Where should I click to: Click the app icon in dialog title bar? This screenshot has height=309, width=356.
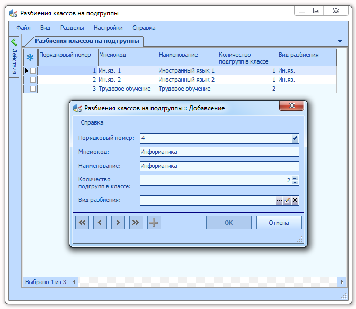[77, 108]
